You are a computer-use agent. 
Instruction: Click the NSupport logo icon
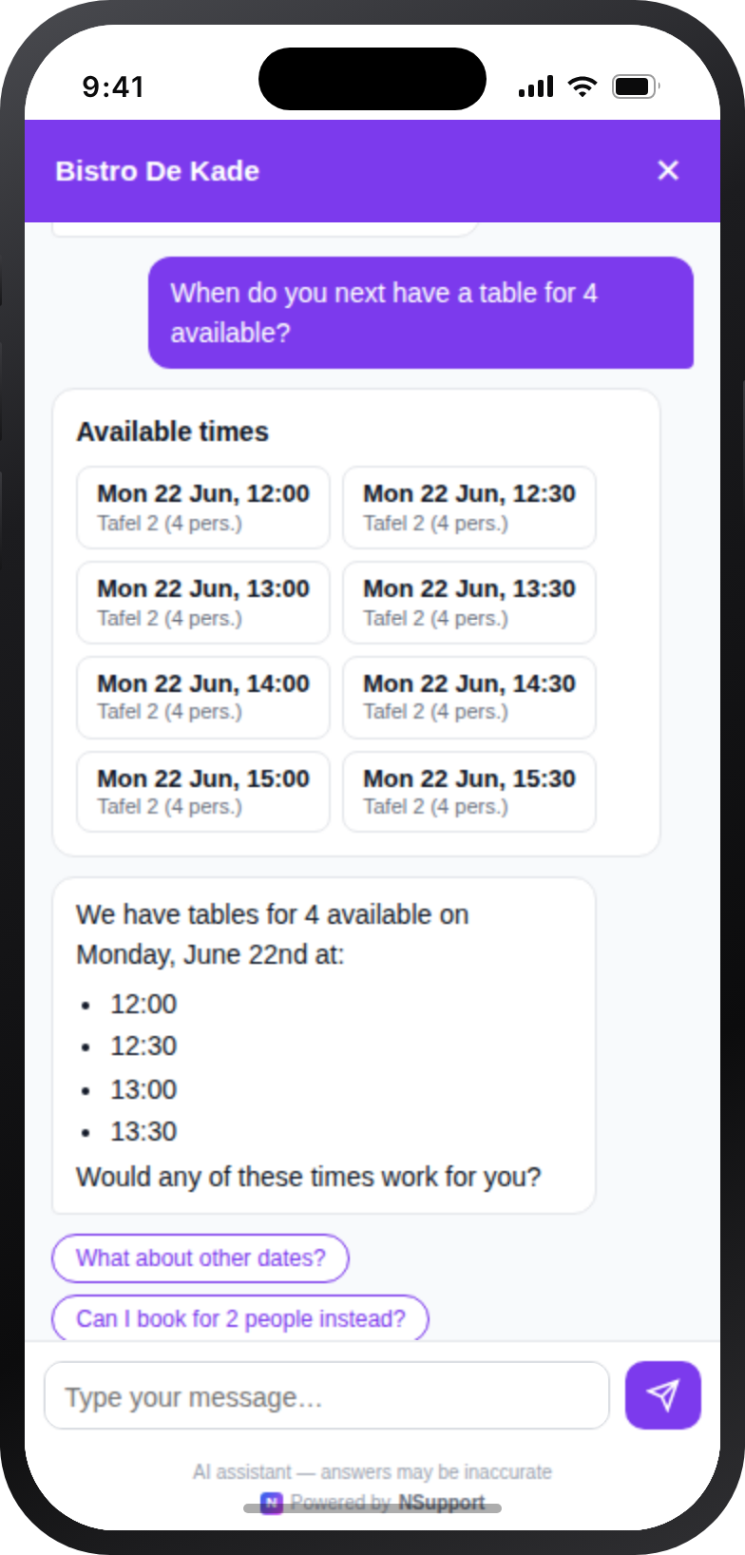(x=272, y=1503)
